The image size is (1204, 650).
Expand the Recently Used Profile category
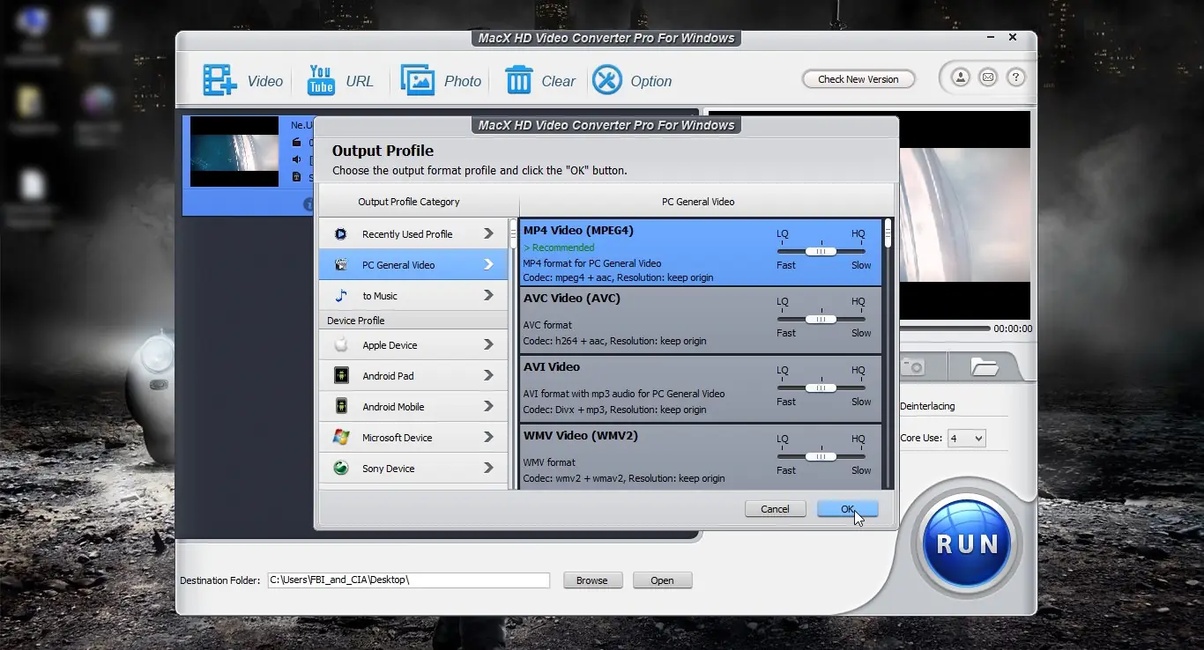413,234
